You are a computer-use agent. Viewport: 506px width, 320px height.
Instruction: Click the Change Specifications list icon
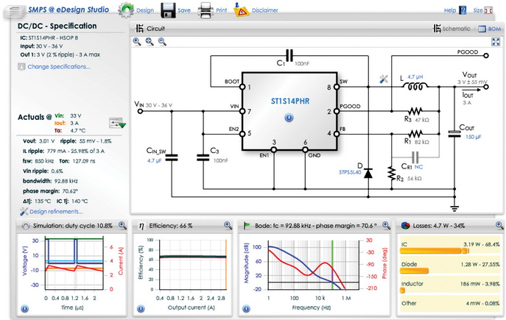(21, 67)
